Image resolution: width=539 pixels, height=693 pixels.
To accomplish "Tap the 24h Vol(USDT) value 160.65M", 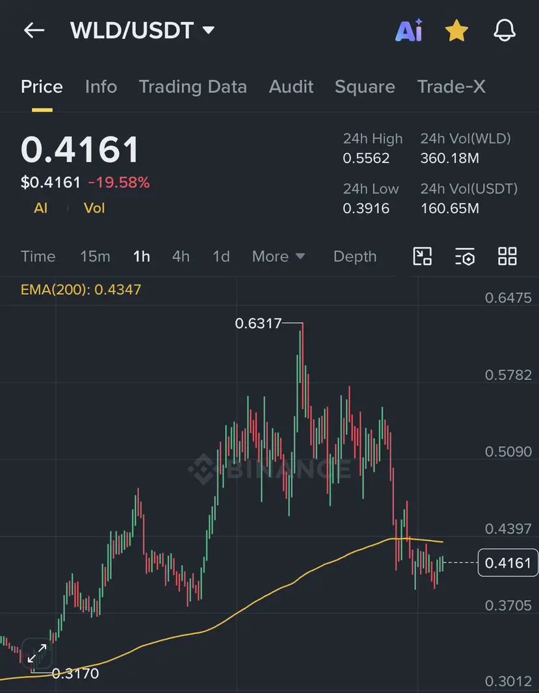I will (x=450, y=208).
